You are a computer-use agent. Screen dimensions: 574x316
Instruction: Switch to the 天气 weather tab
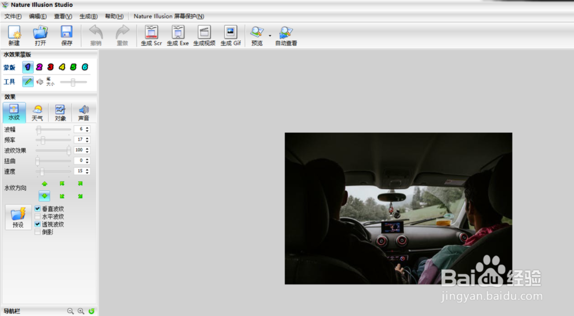tap(37, 112)
